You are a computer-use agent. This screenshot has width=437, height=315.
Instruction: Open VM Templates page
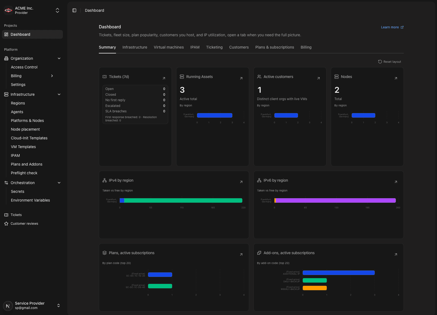click(x=23, y=147)
